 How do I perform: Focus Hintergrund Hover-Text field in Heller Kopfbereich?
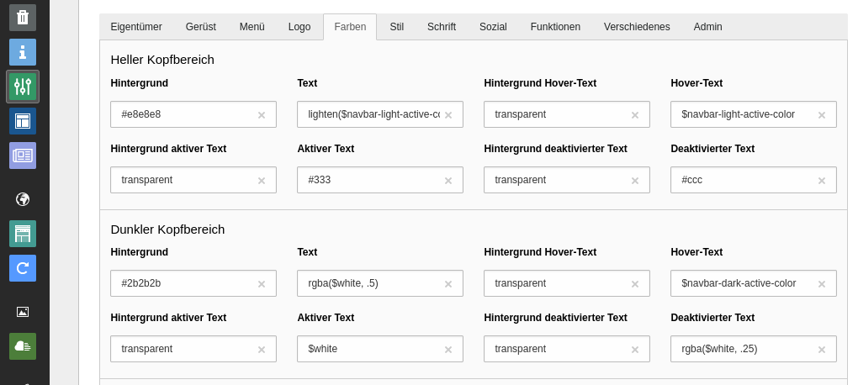(x=567, y=114)
